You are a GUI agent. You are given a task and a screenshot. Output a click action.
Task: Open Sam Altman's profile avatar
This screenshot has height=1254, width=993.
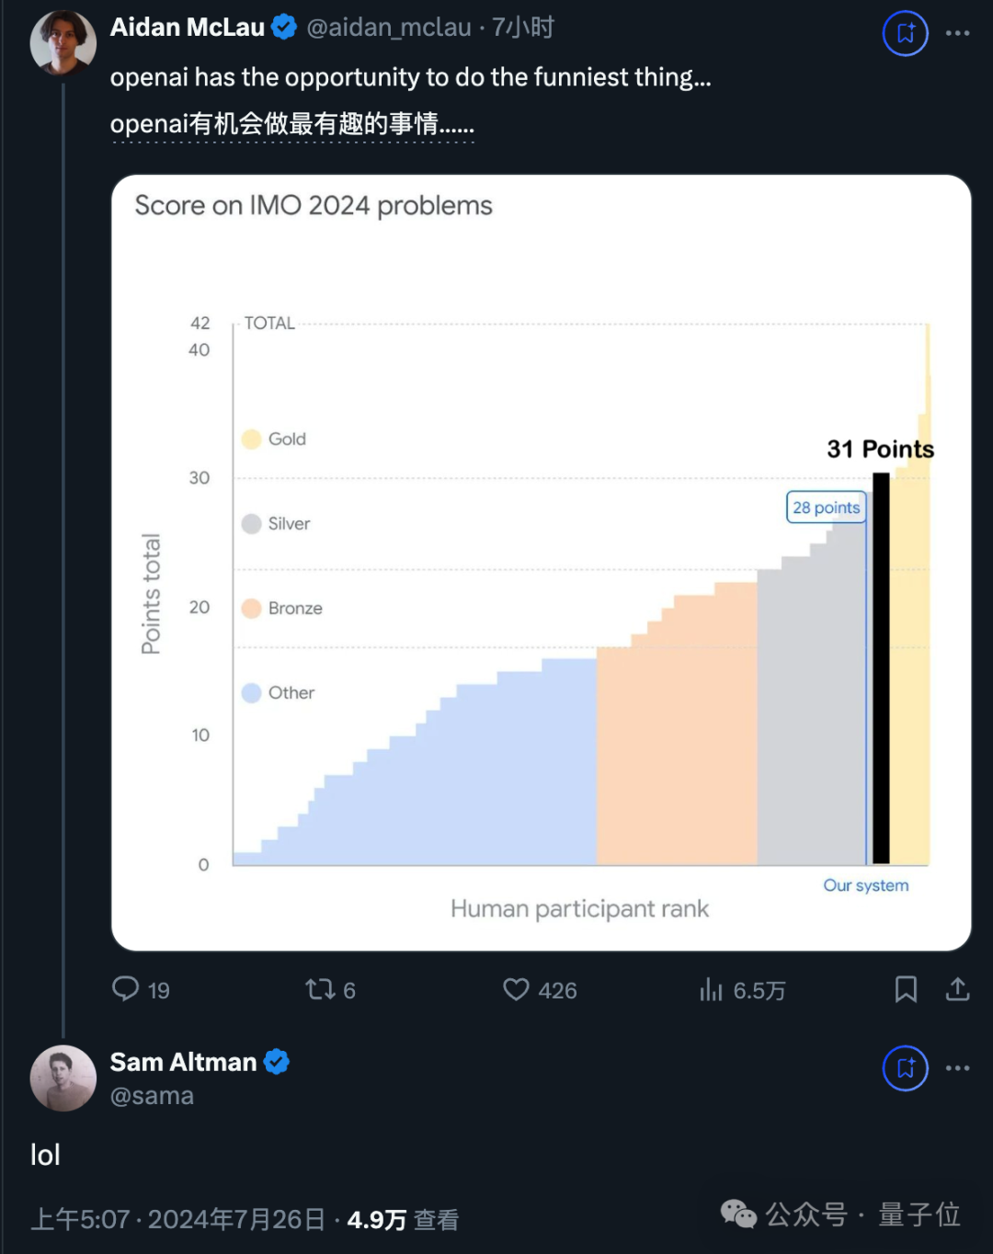(63, 1077)
